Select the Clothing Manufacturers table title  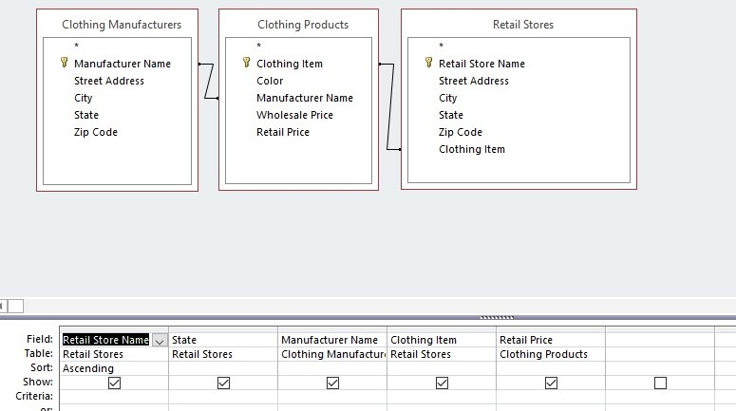[121, 25]
